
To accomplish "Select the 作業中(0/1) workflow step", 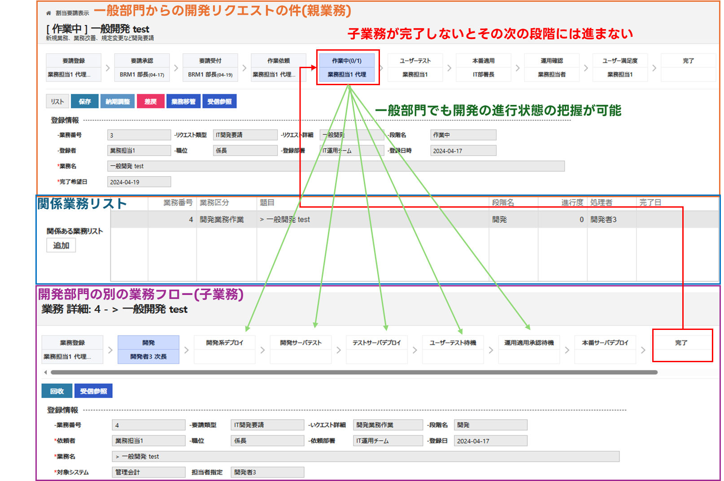I will point(347,67).
